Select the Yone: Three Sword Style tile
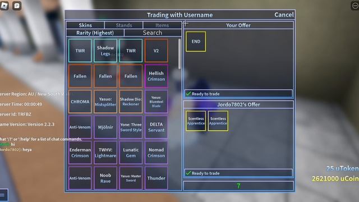Viewport: 359px width, 202px height. coord(131,127)
